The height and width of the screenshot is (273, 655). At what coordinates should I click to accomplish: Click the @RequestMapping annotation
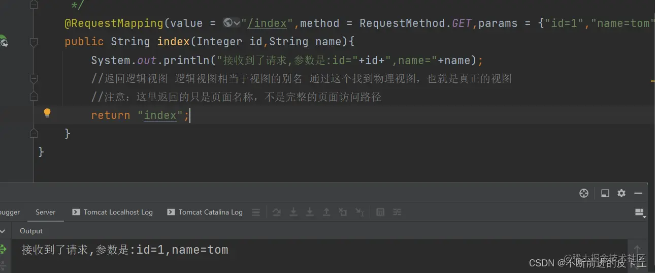coord(114,23)
